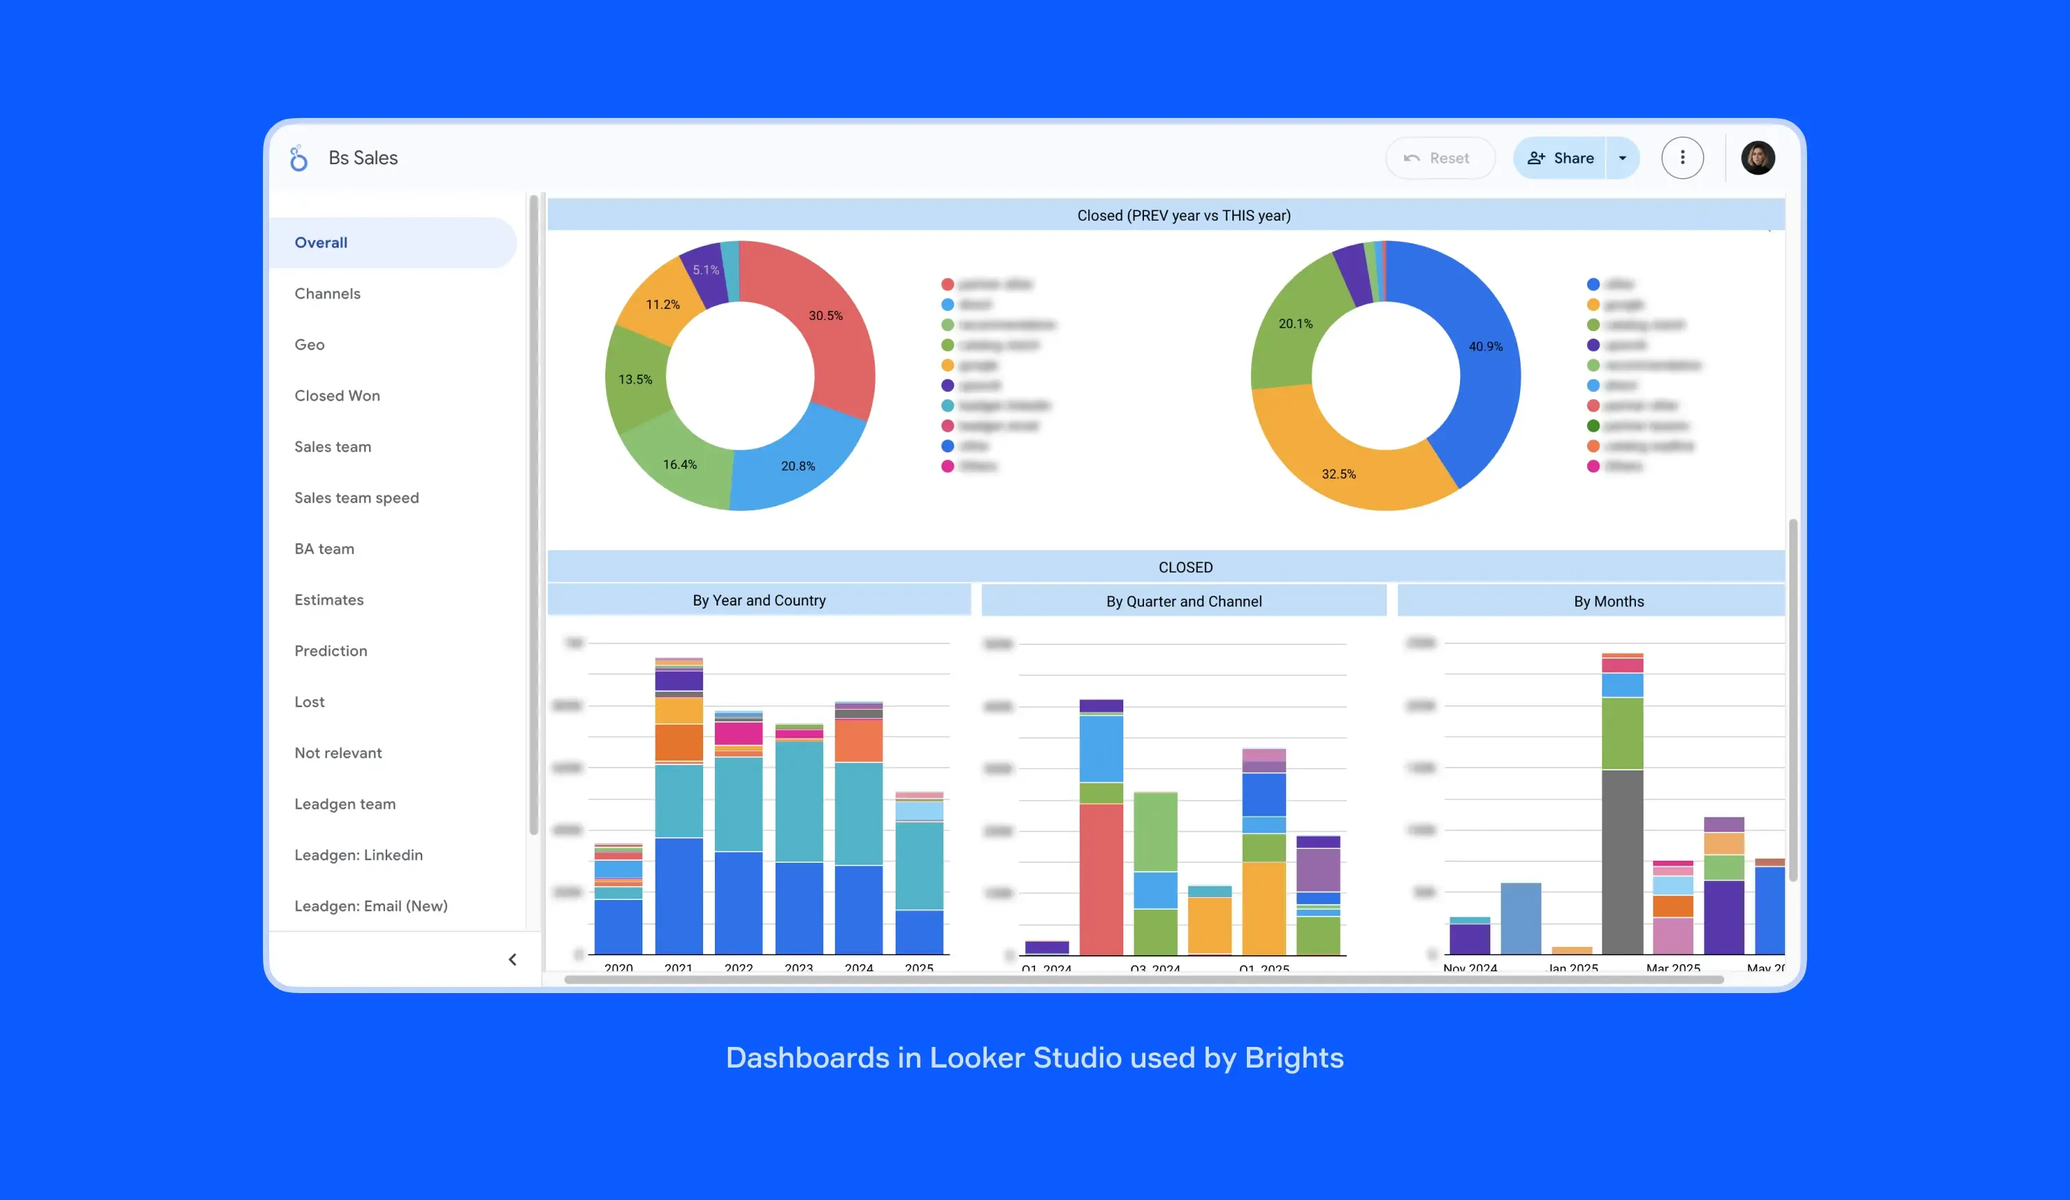Click the 2021 bar in By Year and Country

coord(678,806)
